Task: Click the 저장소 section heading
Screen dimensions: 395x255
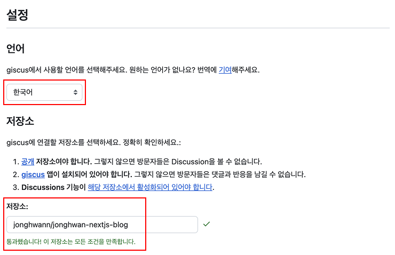Action: pos(20,121)
